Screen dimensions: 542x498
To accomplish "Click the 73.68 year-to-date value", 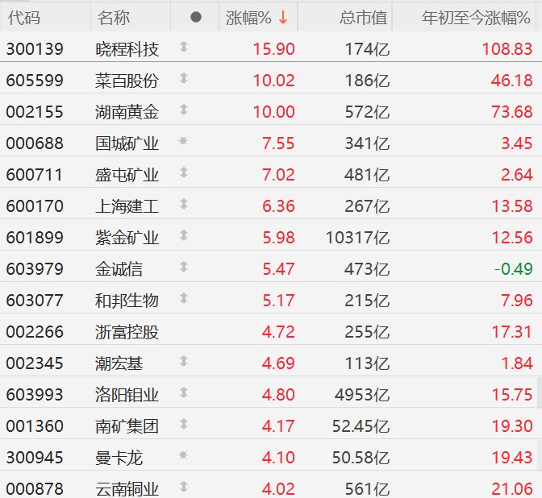I will [x=512, y=112].
